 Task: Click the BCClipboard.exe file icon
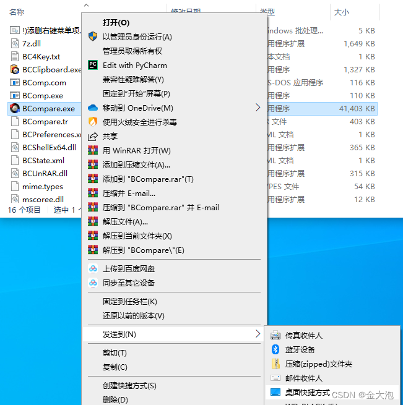[15, 69]
